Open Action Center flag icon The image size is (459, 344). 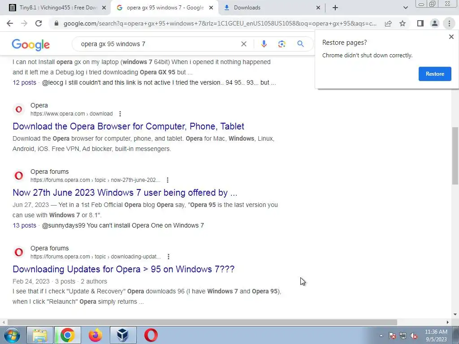coord(392,336)
